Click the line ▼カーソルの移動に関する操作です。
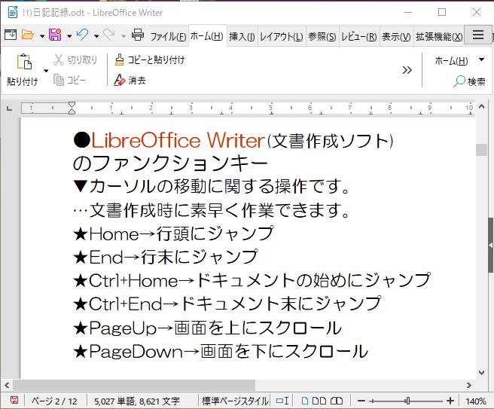494x409 pixels. (x=211, y=186)
